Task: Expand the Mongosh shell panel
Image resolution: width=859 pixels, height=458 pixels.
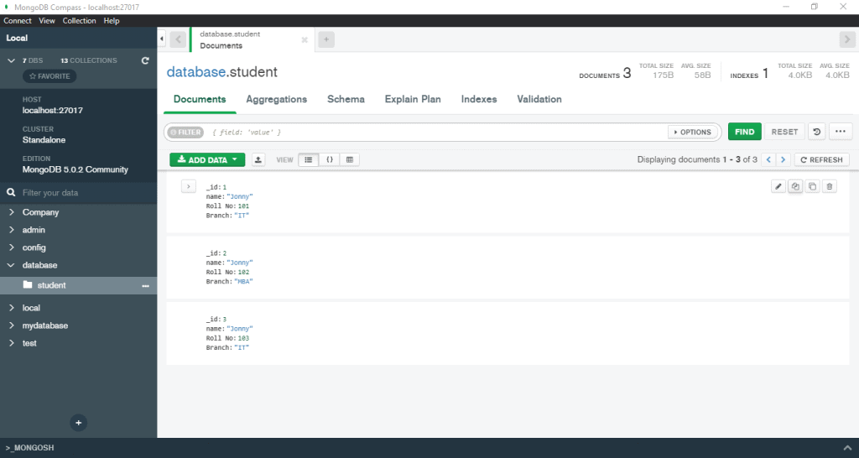Action: [847, 448]
